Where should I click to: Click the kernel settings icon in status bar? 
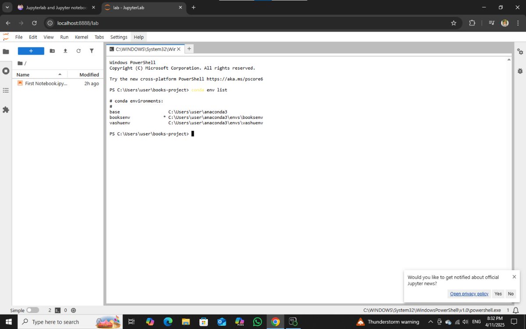pyautogui.click(x=74, y=310)
